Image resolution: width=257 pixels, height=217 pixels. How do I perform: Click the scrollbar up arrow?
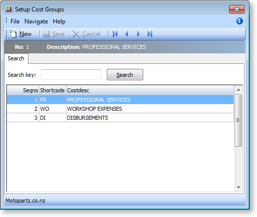click(239, 90)
